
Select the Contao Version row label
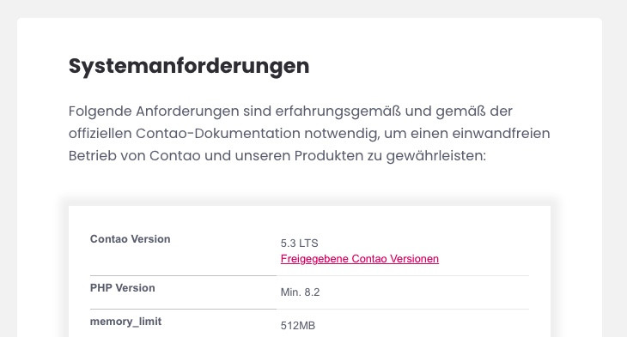[130, 238]
